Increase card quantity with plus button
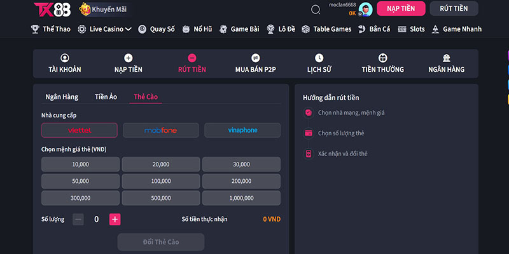 115,219
